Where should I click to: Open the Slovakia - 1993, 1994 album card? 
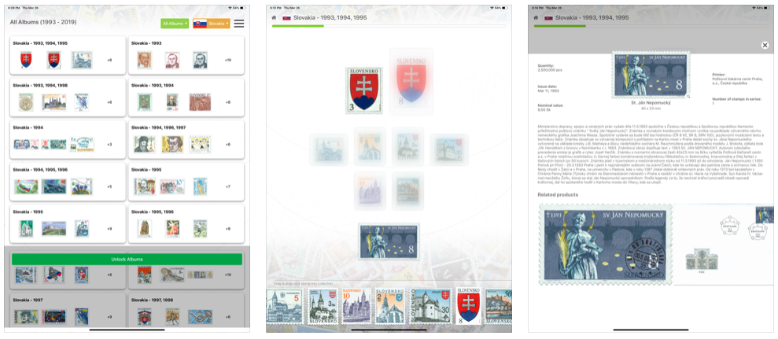(186, 98)
